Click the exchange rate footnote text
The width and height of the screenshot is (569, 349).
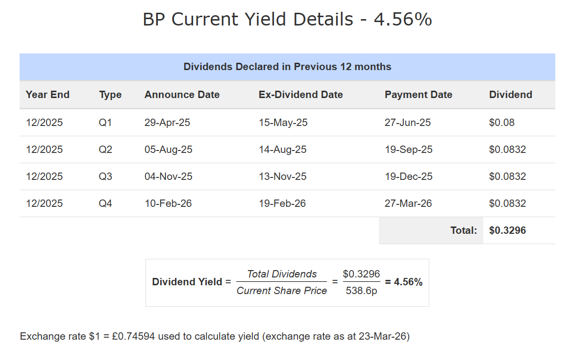[x=215, y=336]
